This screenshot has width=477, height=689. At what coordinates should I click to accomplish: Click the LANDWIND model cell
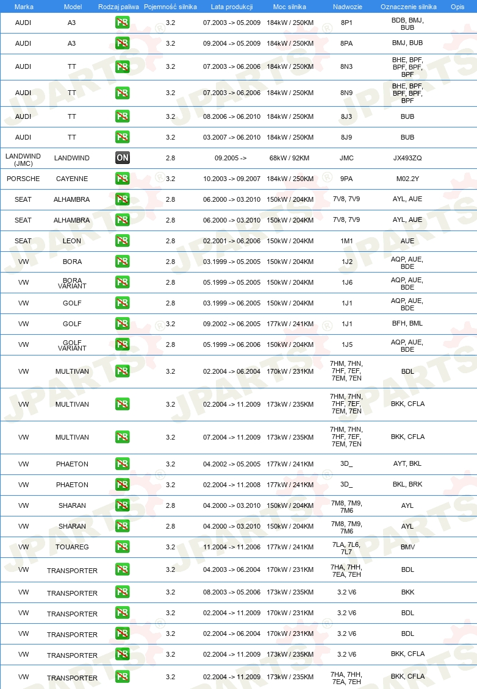click(71, 158)
